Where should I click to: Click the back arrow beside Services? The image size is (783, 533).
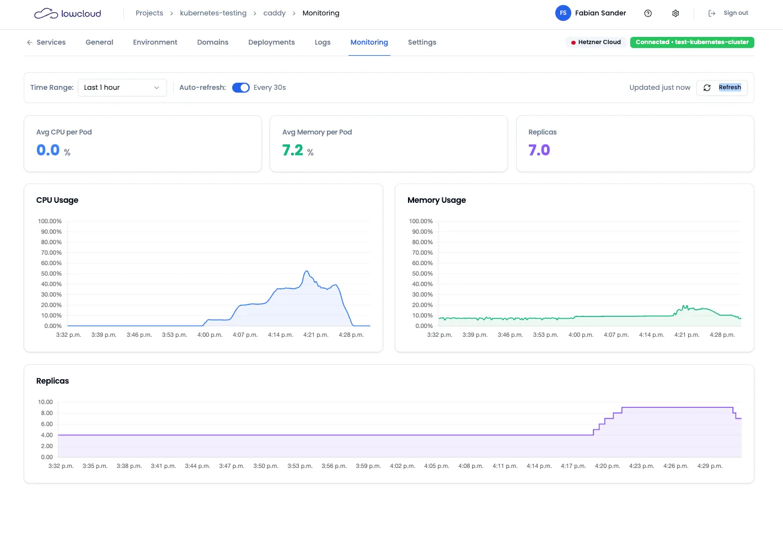click(x=29, y=42)
